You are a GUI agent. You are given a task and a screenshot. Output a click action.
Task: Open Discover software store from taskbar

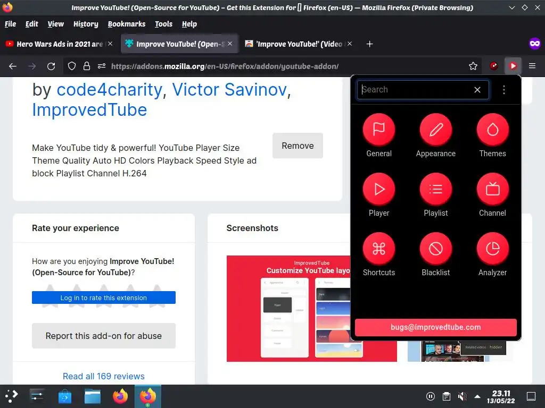coord(64,396)
